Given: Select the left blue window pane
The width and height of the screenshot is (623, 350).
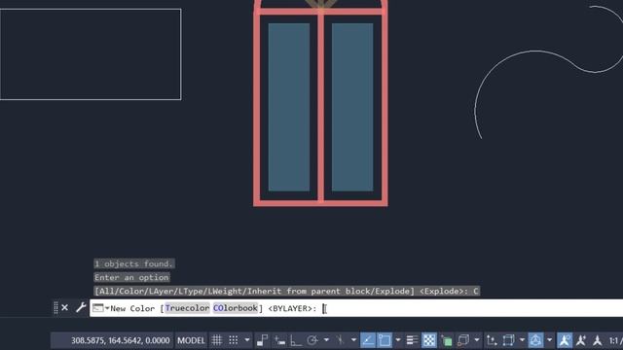Looking at the screenshot, I should pyautogui.click(x=289, y=107).
